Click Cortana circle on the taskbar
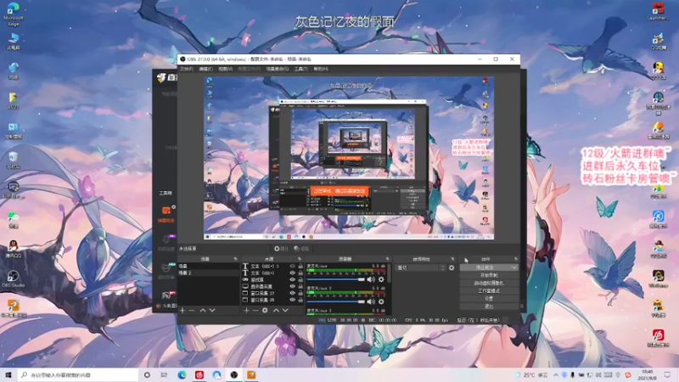Image resolution: width=679 pixels, height=382 pixels. [x=147, y=374]
